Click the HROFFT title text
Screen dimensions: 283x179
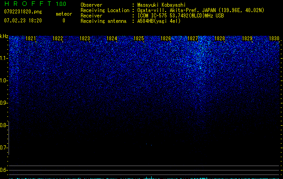click(x=28, y=4)
